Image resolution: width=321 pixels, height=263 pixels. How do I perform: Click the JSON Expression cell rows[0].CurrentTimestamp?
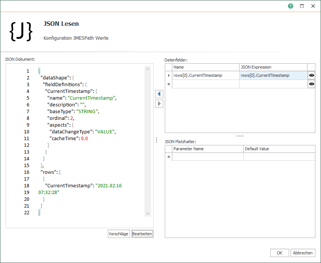[x=273, y=75]
